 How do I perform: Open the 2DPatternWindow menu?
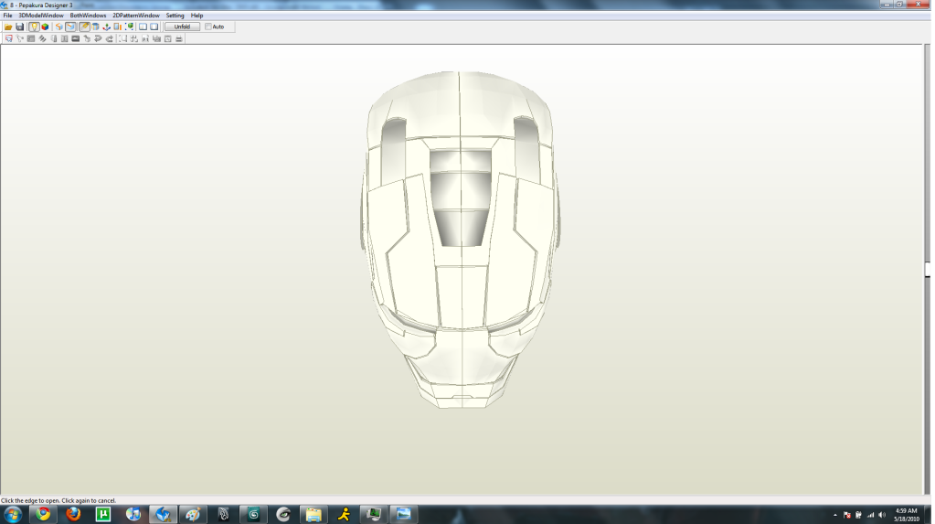tap(136, 16)
